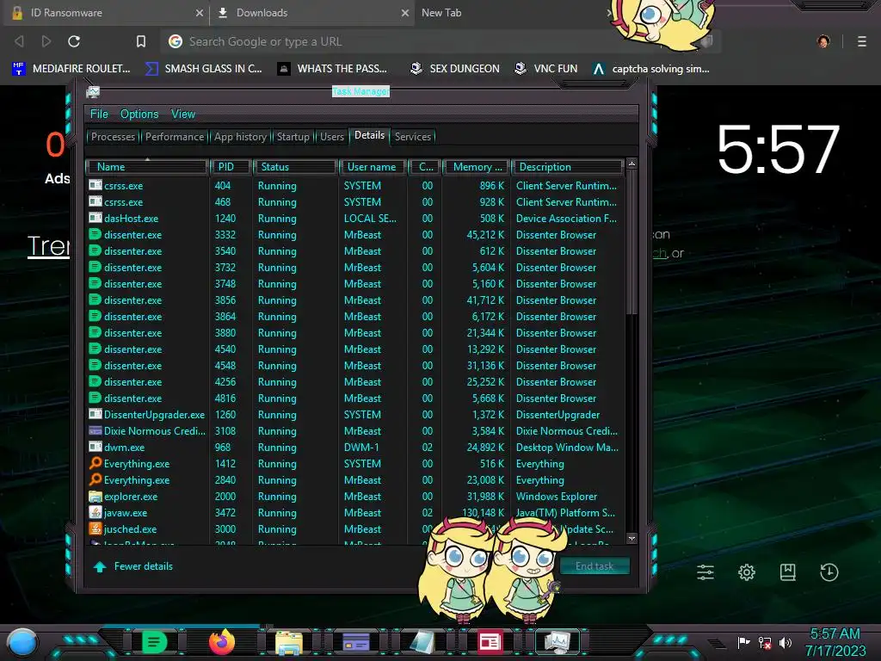Open Task Manager Options menu
881x661 pixels.
click(x=139, y=114)
